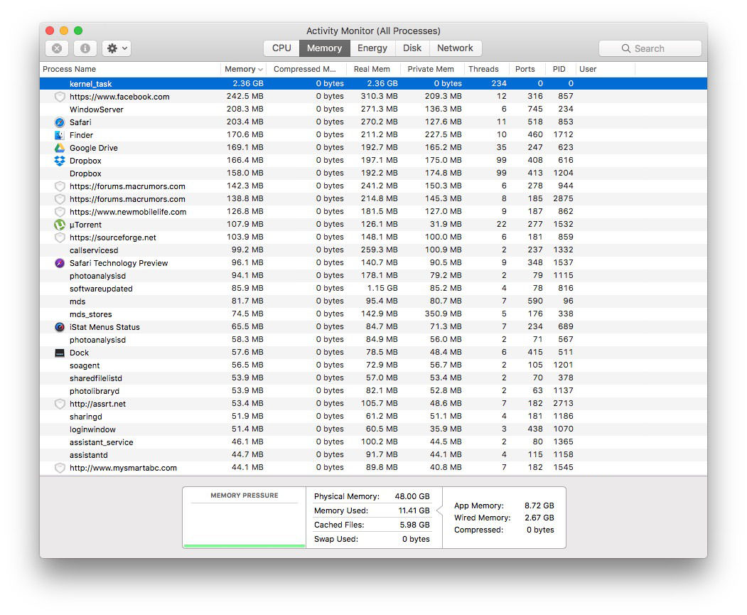Open the Energy tab
This screenshot has height=615, width=747.
(372, 48)
